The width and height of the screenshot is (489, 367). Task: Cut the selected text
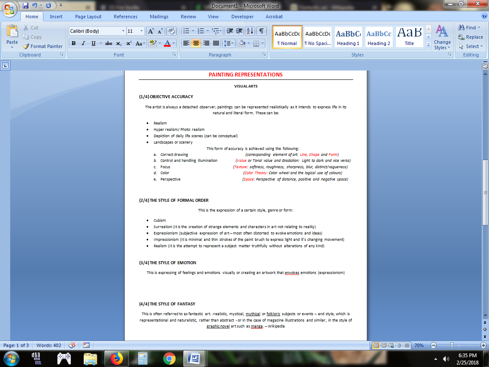click(x=31, y=28)
